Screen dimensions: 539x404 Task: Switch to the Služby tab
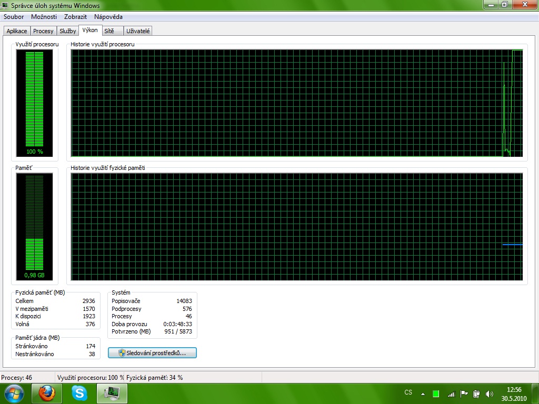67,31
